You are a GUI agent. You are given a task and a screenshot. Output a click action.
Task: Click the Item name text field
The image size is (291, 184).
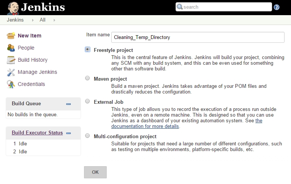198,37
